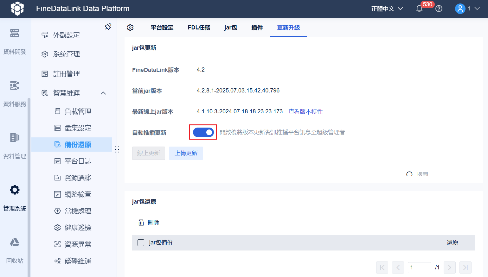Click the 上傳更新 button
488x277 pixels.
186,153
